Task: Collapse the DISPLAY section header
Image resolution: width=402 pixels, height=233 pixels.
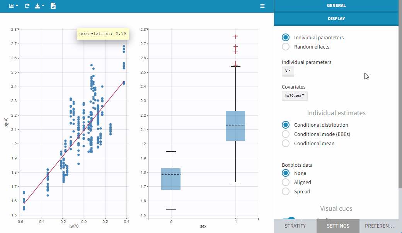Action: coord(336,18)
